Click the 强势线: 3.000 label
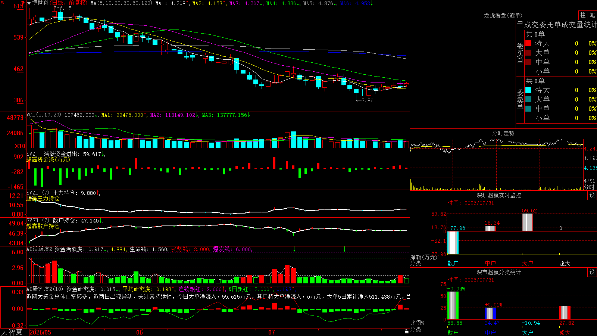This screenshot has width=597, height=336. (190, 249)
